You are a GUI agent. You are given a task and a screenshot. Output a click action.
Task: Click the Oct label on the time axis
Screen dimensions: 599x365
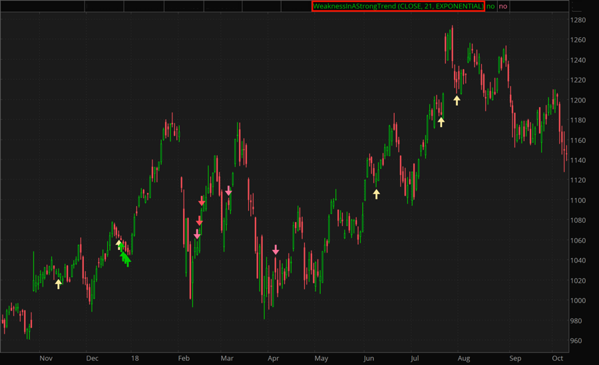pos(556,358)
